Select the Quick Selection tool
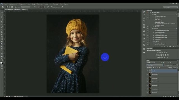 point(2,19)
